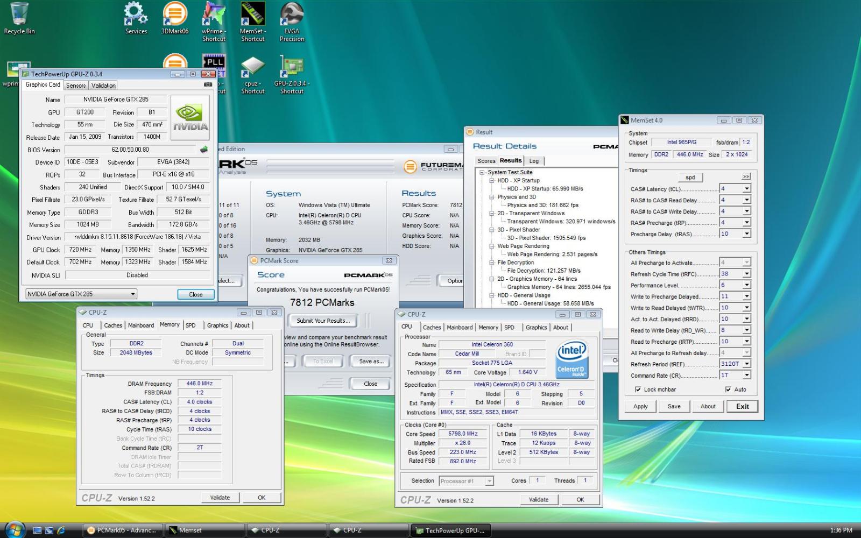Open the RAS# to CAS# Read Delay dropdown
Screen dimensions: 861x538
[746, 200]
